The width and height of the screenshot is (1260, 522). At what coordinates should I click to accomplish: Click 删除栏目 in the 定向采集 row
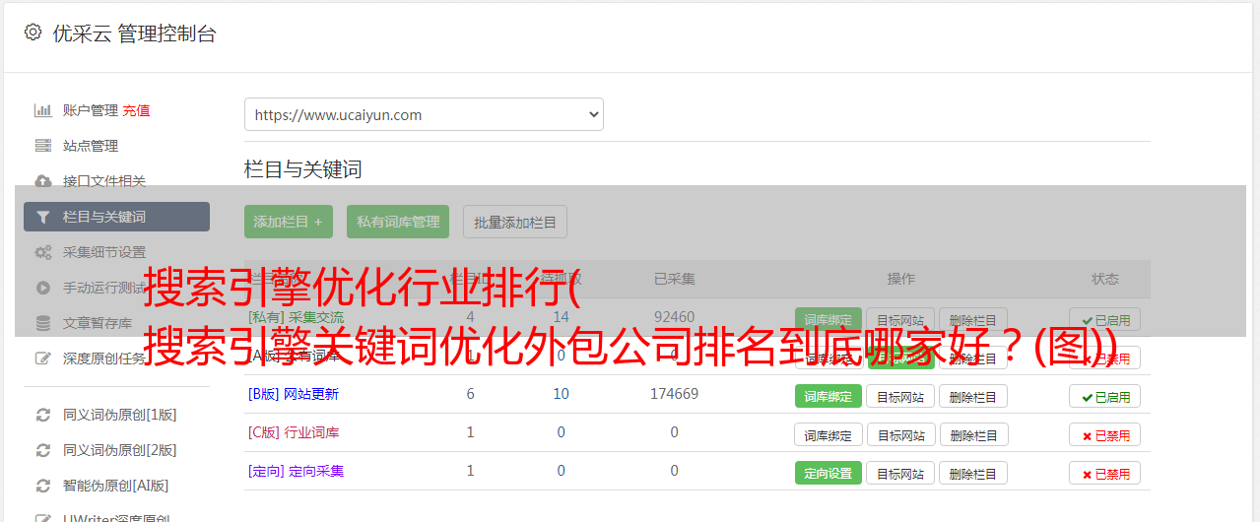point(973,473)
